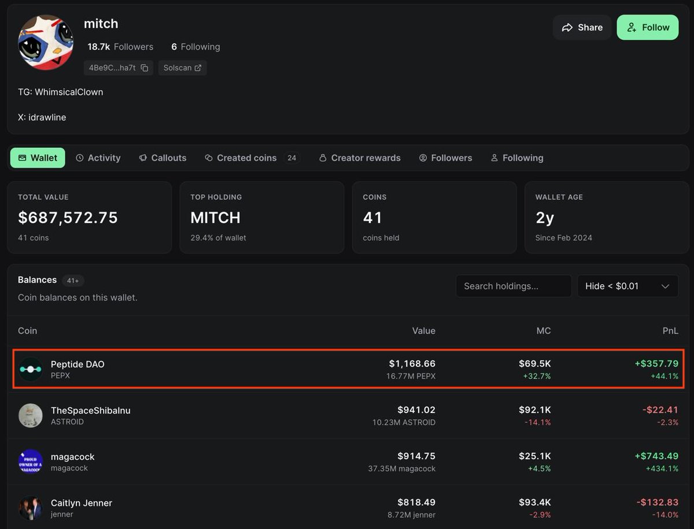This screenshot has height=529, width=694.
Task: Click the Caitlyn Jenner coin logo
Action: click(30, 508)
